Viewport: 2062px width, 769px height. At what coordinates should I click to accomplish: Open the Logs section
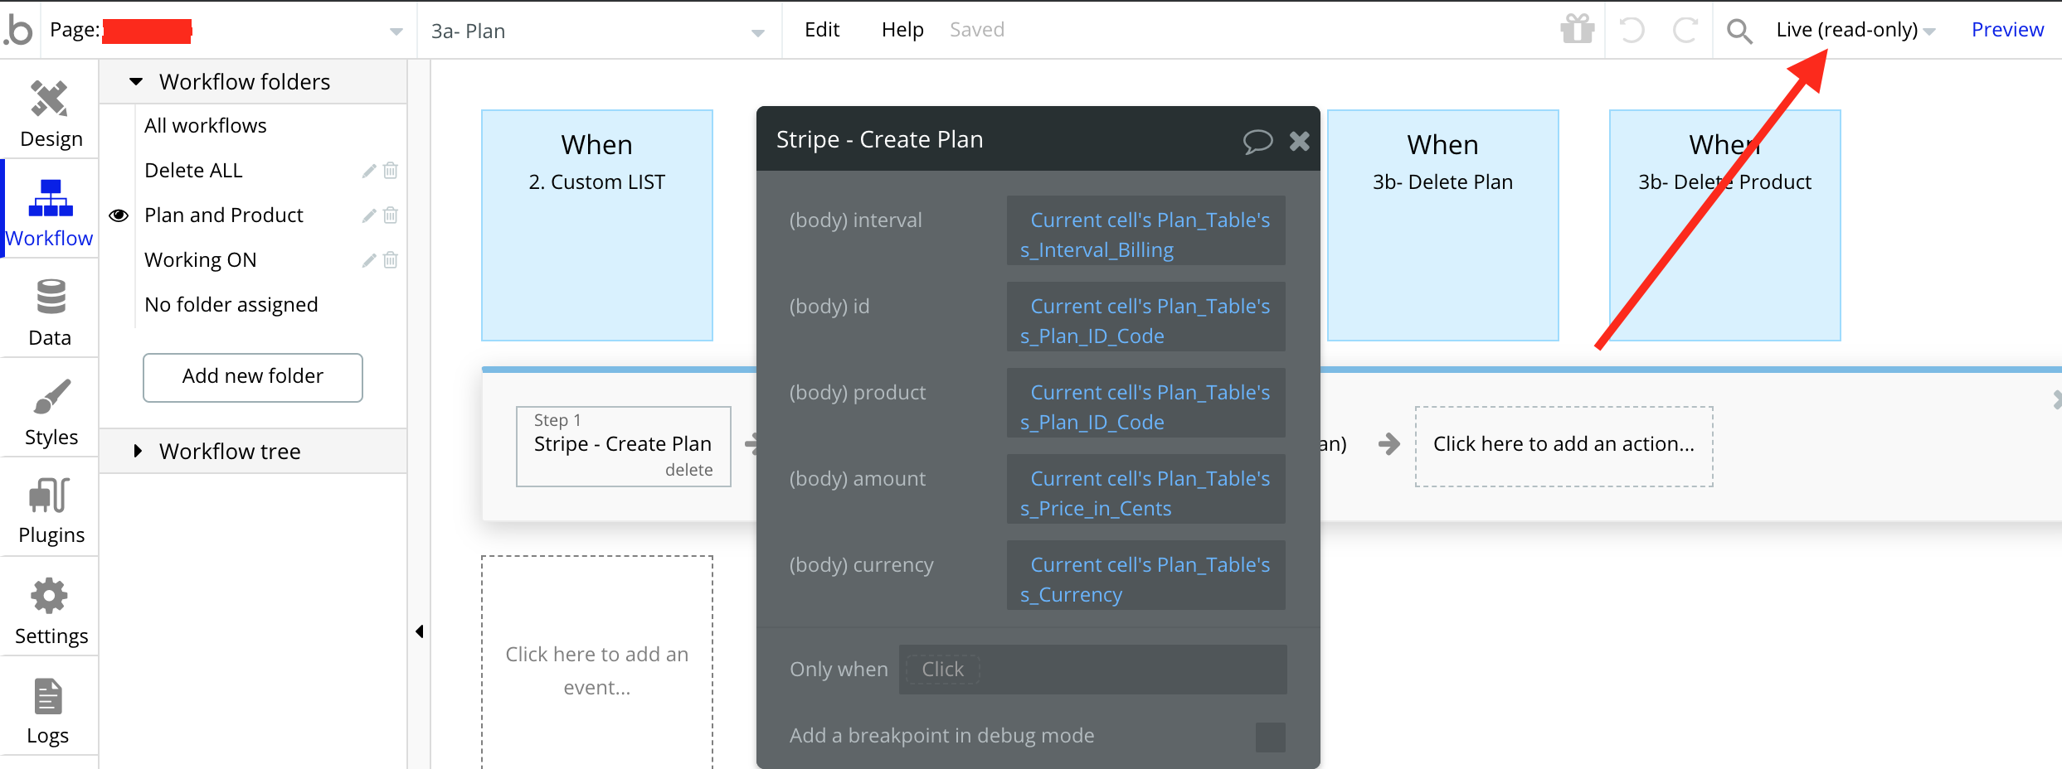pyautogui.click(x=48, y=710)
